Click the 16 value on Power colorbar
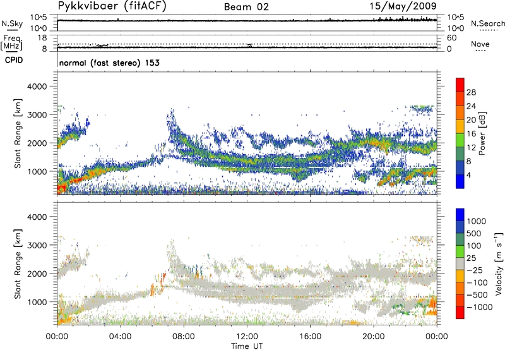 point(471,134)
